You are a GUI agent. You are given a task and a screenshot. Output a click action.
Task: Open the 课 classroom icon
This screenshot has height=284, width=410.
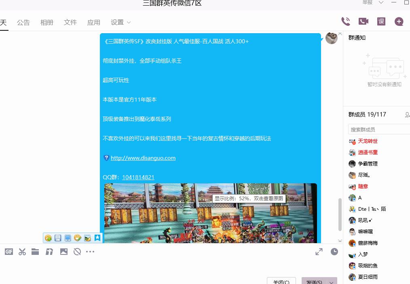point(381,21)
